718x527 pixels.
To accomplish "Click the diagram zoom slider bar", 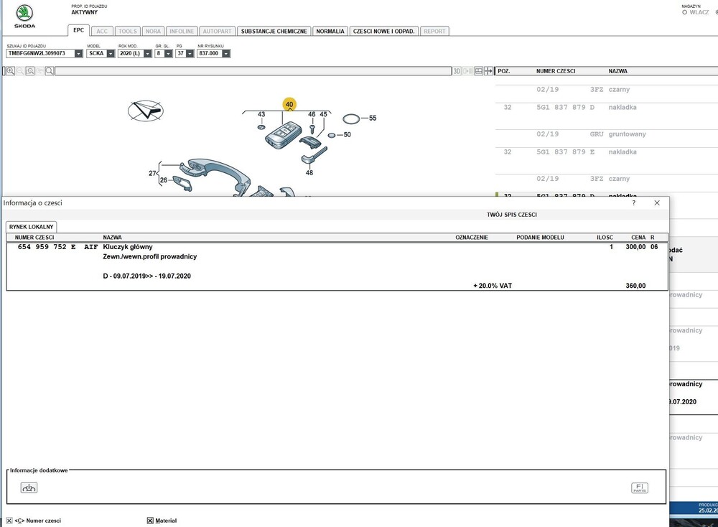I will pyautogui.click(x=251, y=71).
